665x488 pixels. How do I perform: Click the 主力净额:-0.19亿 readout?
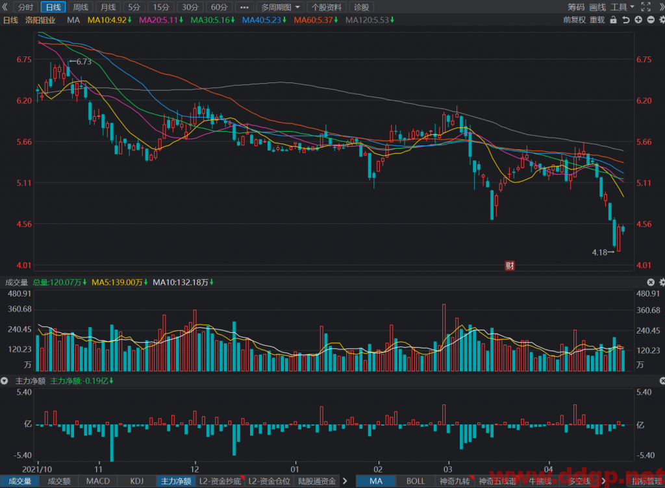(82, 381)
